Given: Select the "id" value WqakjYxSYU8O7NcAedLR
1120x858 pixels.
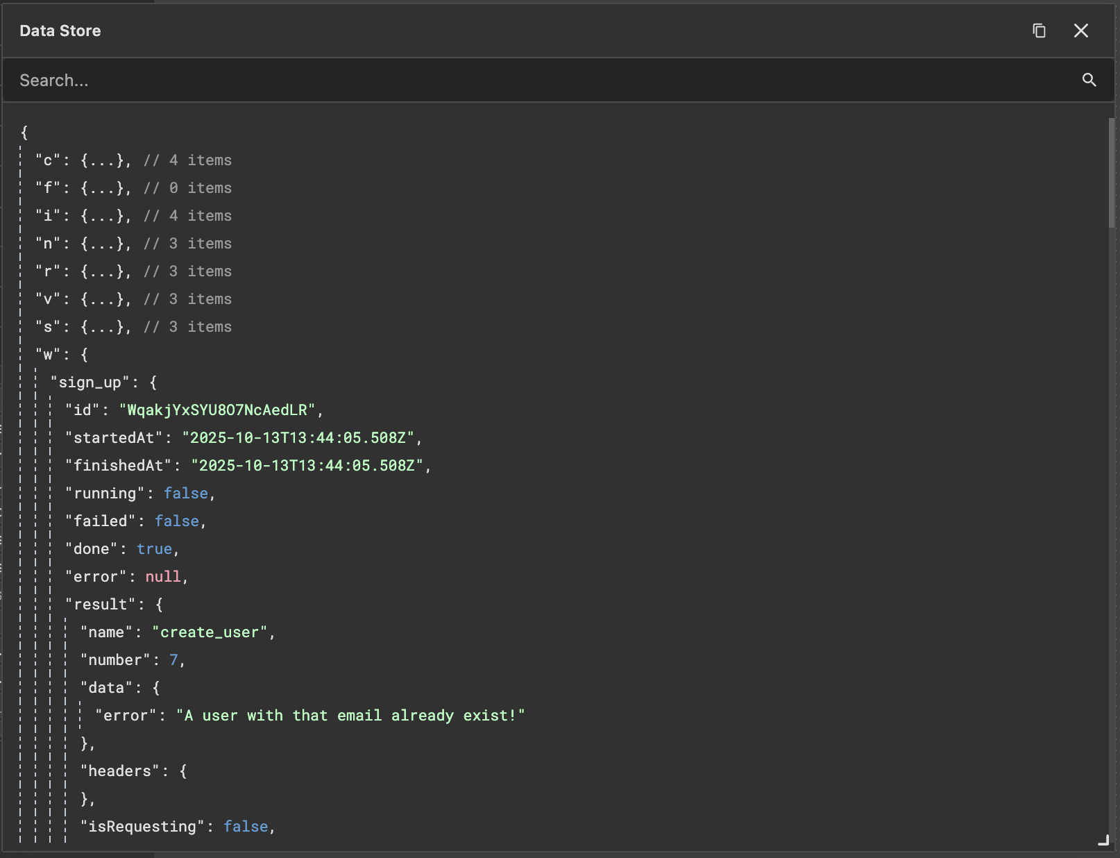Looking at the screenshot, I should (219, 410).
